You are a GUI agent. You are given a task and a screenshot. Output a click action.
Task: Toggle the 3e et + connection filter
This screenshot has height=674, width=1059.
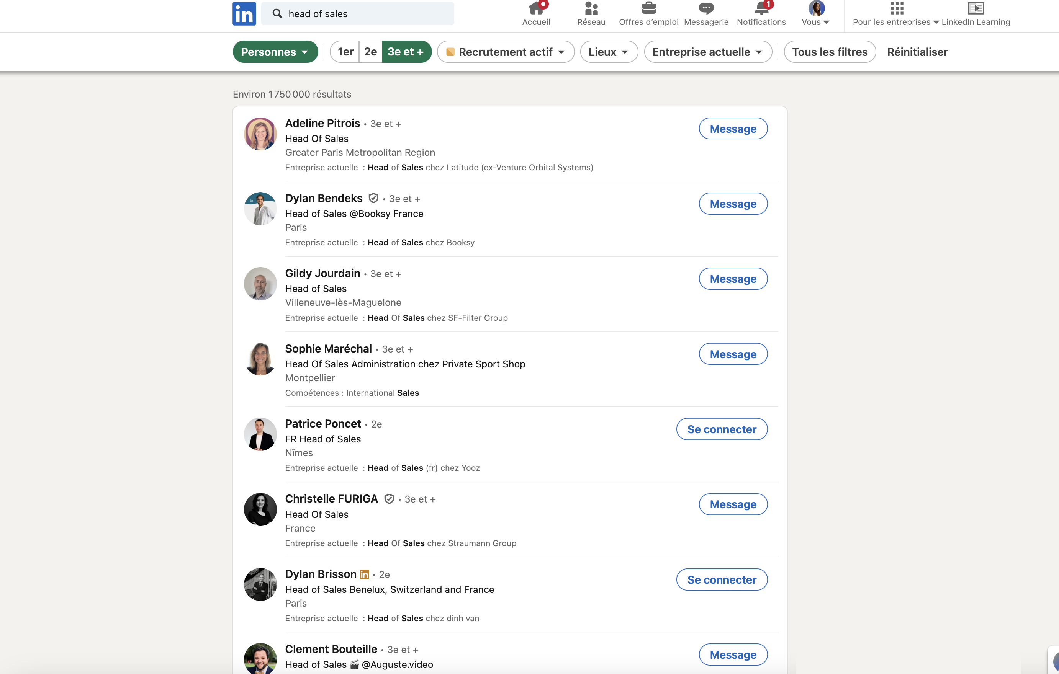pyautogui.click(x=405, y=52)
